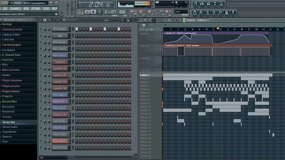285x160 pixels.
Task: Open the OPTIONS menu
Action: click(x=36, y=8)
